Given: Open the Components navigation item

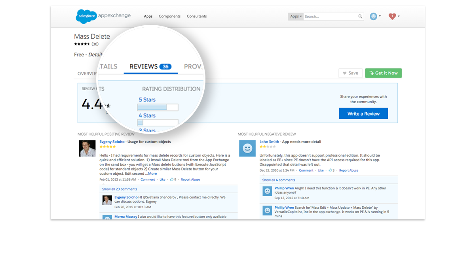Looking at the screenshot, I should (x=169, y=16).
